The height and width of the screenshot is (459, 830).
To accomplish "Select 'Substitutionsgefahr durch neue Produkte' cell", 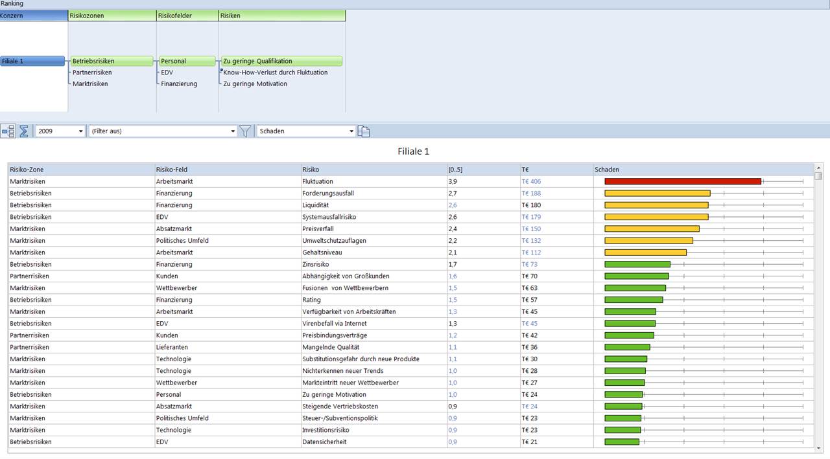I will coord(373,359).
